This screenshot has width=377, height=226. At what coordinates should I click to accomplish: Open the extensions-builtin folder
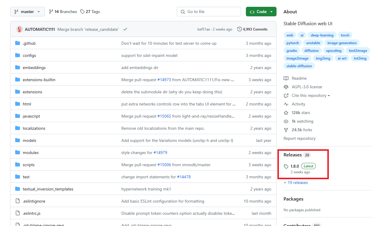point(39,80)
